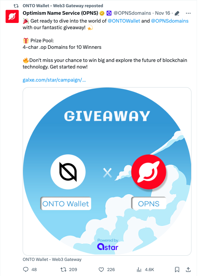View post analytics bar chart icon

click(x=139, y=269)
